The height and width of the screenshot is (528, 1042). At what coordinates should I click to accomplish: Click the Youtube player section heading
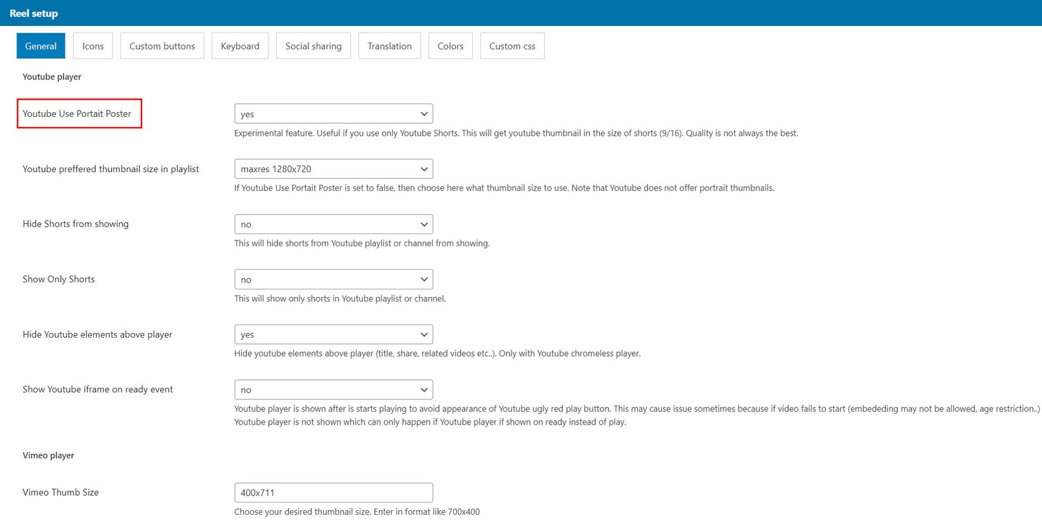(52, 77)
